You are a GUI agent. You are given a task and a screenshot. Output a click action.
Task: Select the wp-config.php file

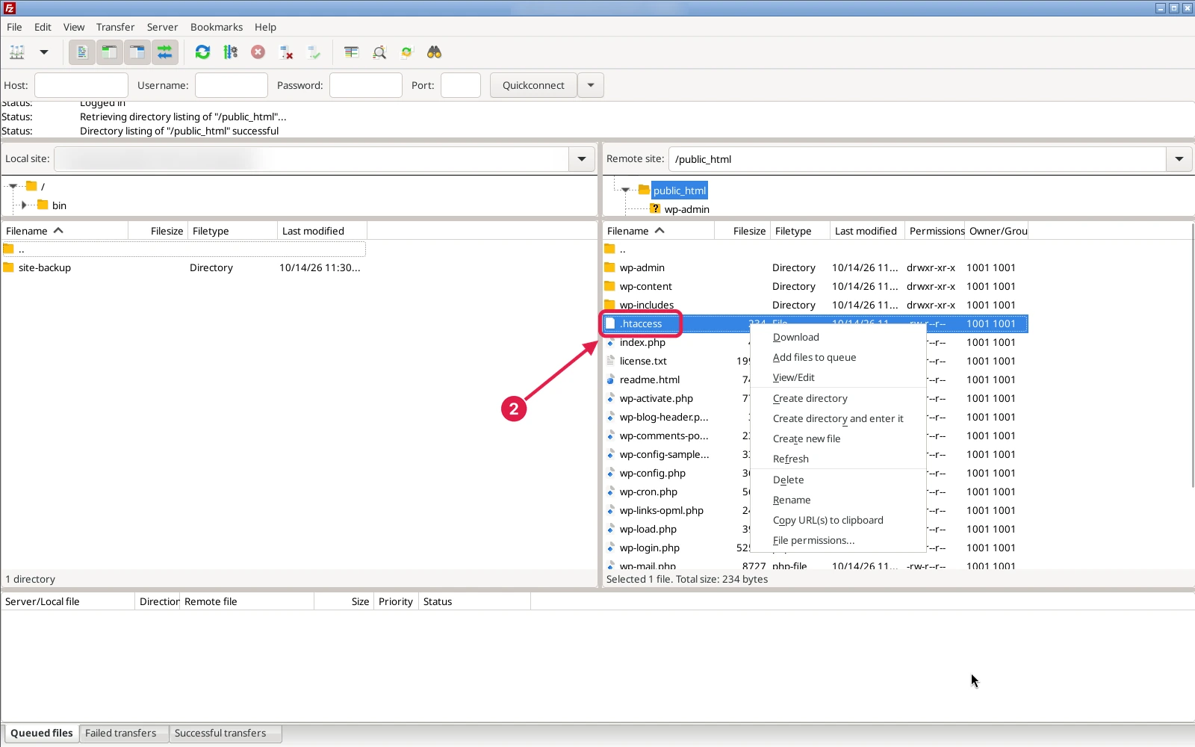(x=653, y=473)
